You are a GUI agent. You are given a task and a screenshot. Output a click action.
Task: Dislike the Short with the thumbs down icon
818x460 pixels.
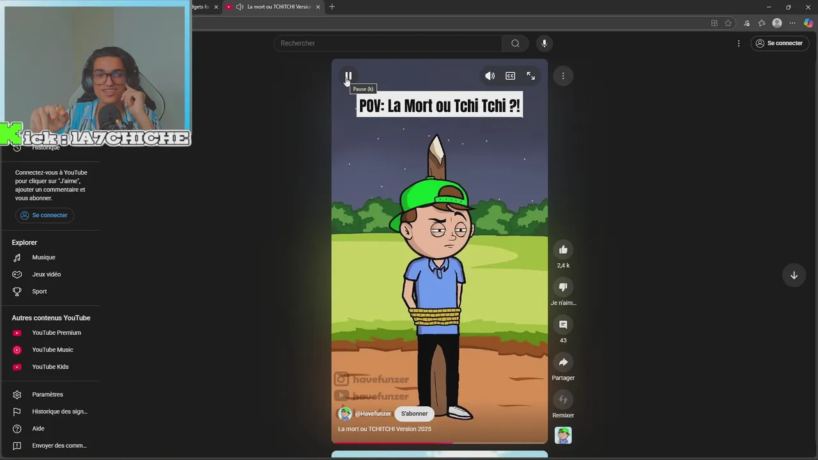coord(563,287)
